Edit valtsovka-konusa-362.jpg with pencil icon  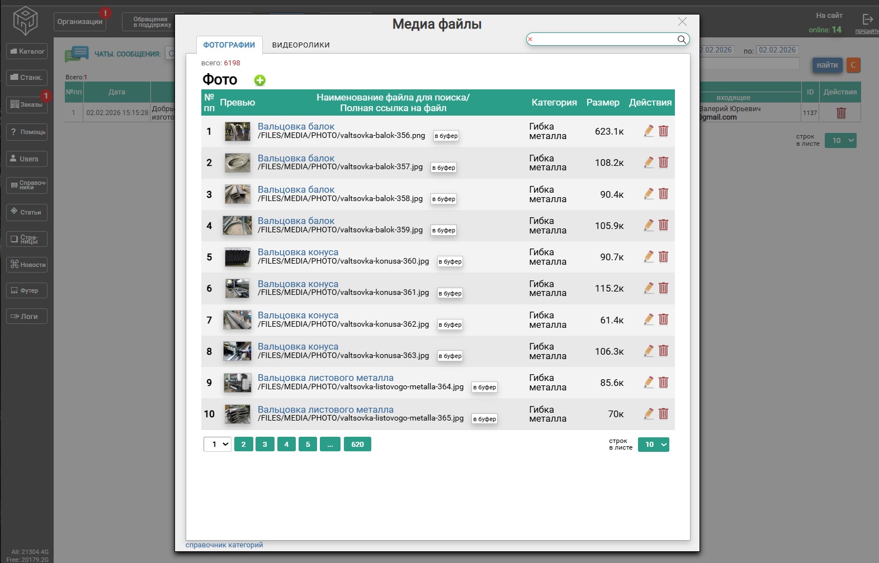649,319
